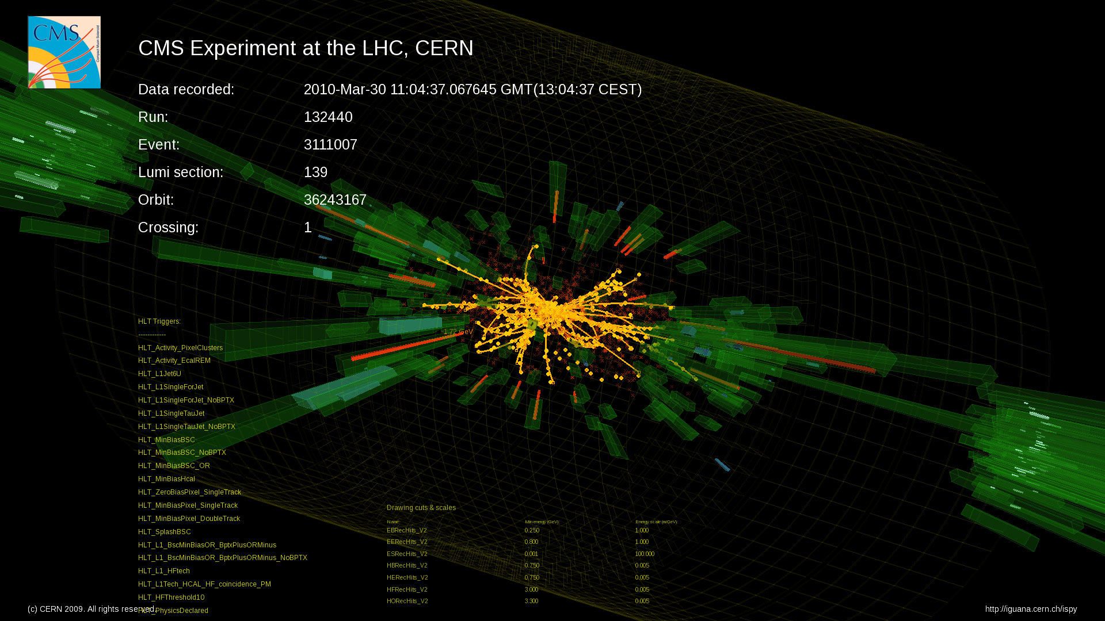Click the Data recorded timestamp value
1105x621 pixels.
click(x=473, y=90)
